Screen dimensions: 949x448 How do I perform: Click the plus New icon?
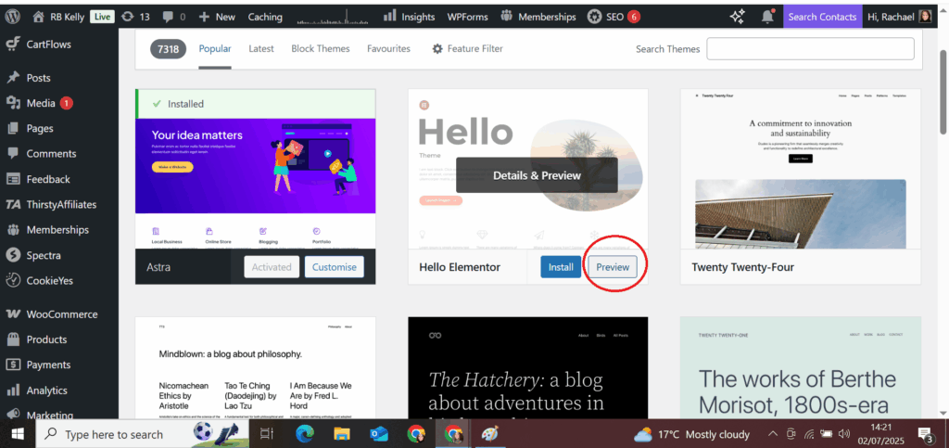tap(204, 17)
